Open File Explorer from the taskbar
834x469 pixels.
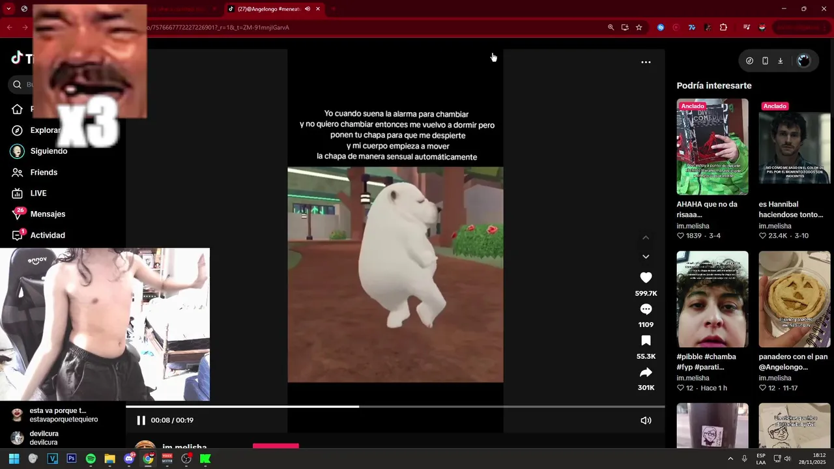(110, 459)
